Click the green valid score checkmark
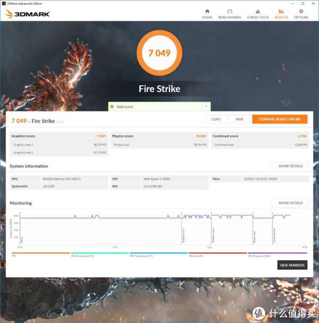Screen dimensions: 319x323 tap(112, 107)
